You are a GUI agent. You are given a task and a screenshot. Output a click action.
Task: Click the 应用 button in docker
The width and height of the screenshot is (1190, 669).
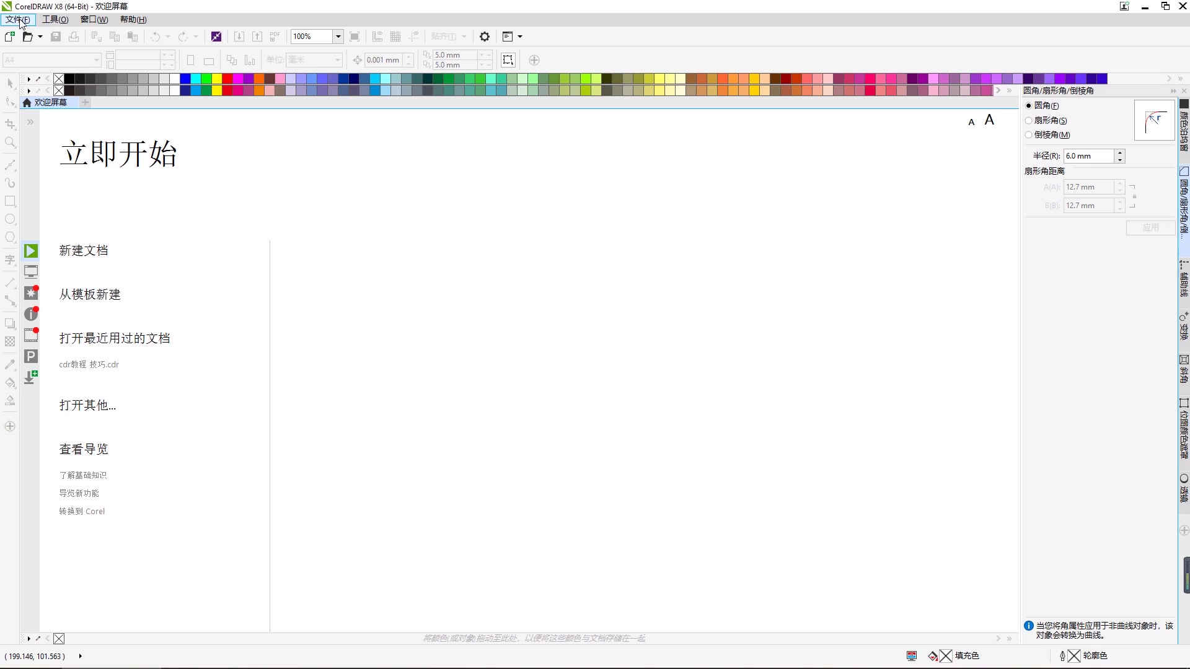[1151, 227]
